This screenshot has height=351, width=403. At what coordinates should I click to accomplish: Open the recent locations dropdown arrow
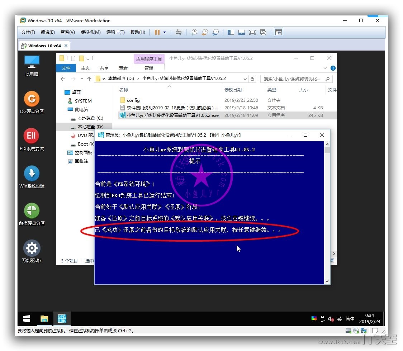pyautogui.click(x=82, y=79)
